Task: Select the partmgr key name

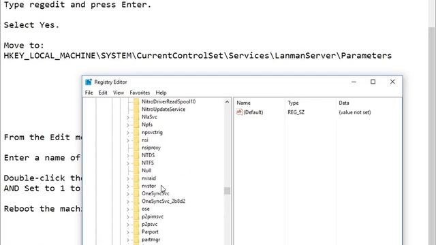Action: 151,240
